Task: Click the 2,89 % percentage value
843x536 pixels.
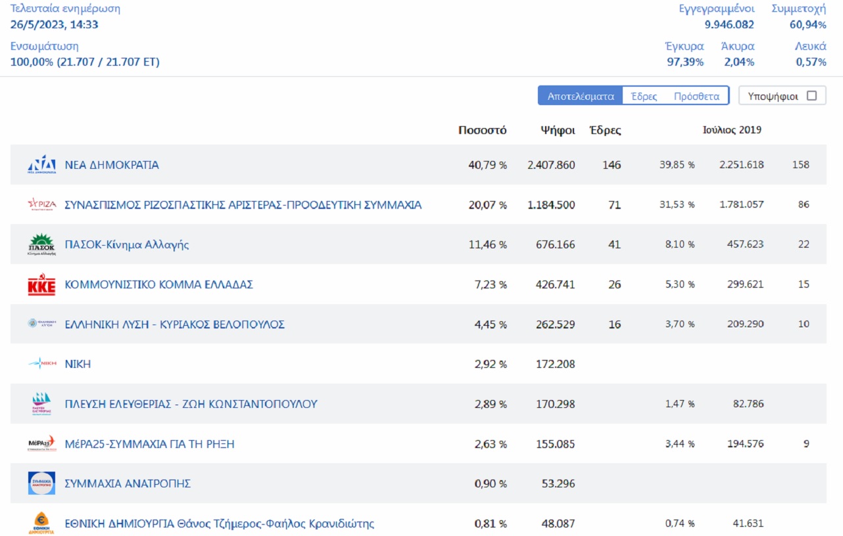Action: (491, 404)
